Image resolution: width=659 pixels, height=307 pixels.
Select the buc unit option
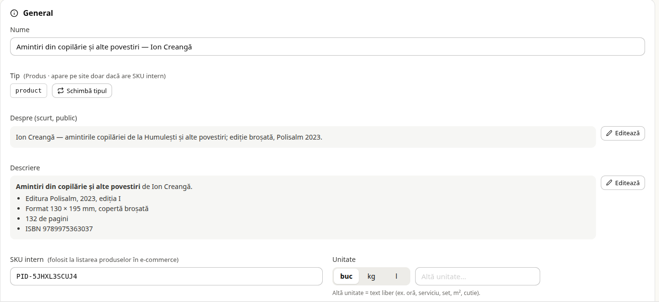[346, 276]
